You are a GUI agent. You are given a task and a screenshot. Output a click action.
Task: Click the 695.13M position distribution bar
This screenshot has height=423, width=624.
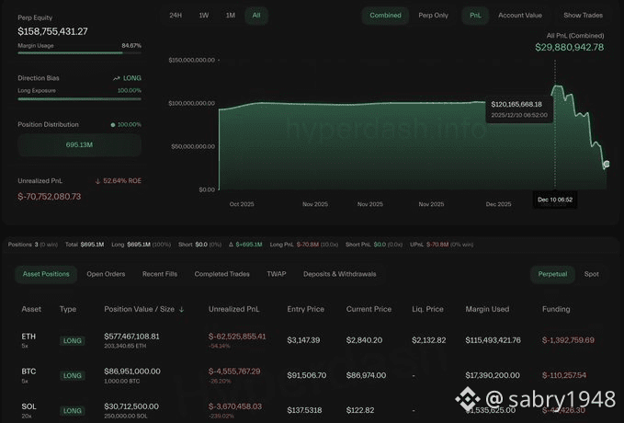pos(79,144)
